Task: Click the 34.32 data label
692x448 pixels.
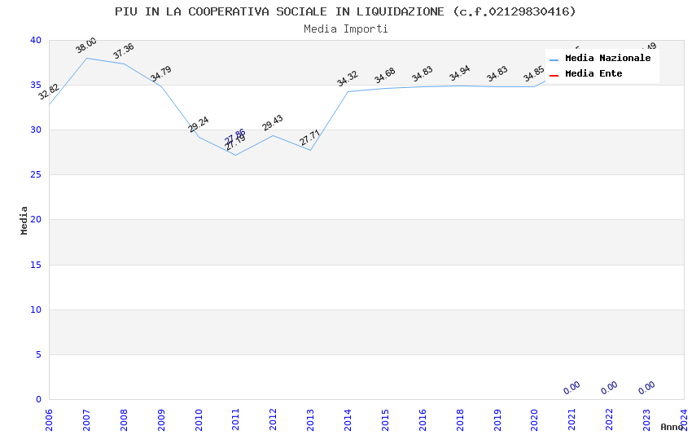Action: tap(348, 78)
